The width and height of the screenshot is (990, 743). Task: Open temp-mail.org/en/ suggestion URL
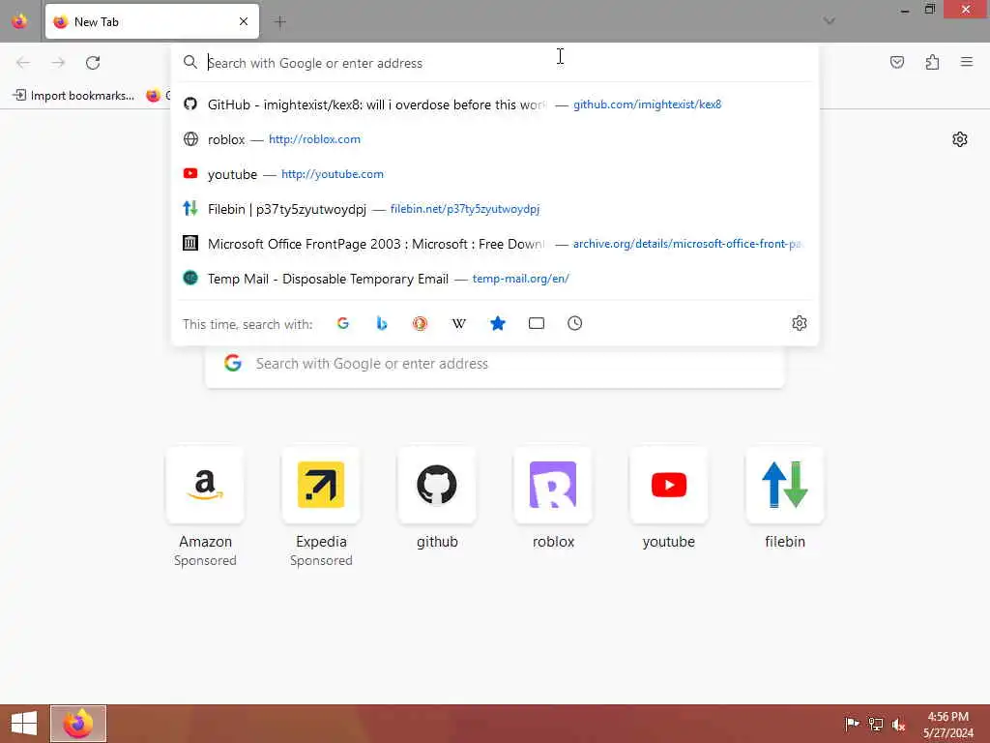coord(521,278)
